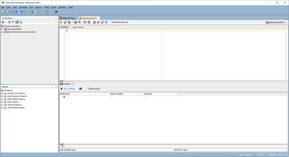Click the Run Script icon in worksheet toolbar
Viewport: 289px width, 157px height.
(65, 22)
